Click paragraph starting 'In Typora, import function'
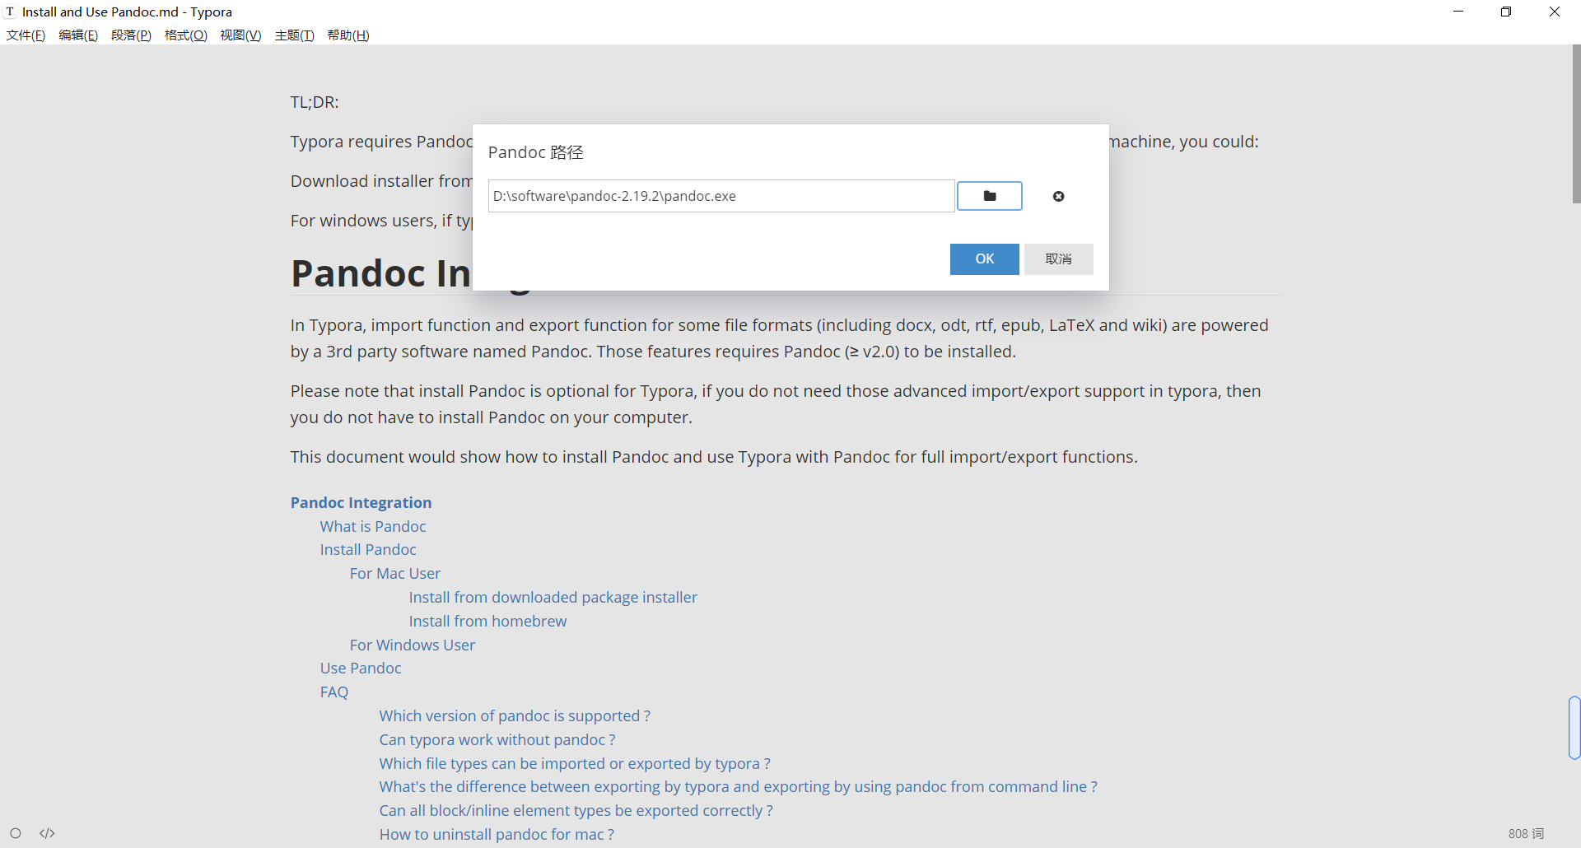The image size is (1581, 848). (x=779, y=338)
